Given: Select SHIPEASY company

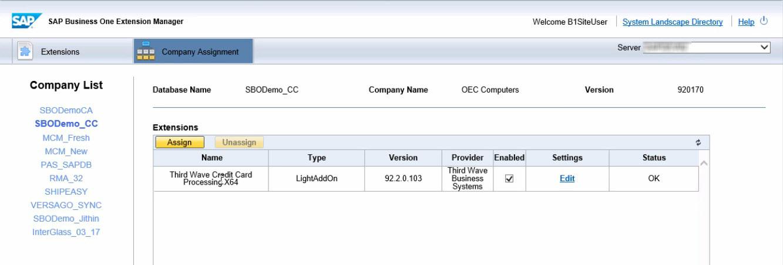Looking at the screenshot, I should click(x=66, y=193).
